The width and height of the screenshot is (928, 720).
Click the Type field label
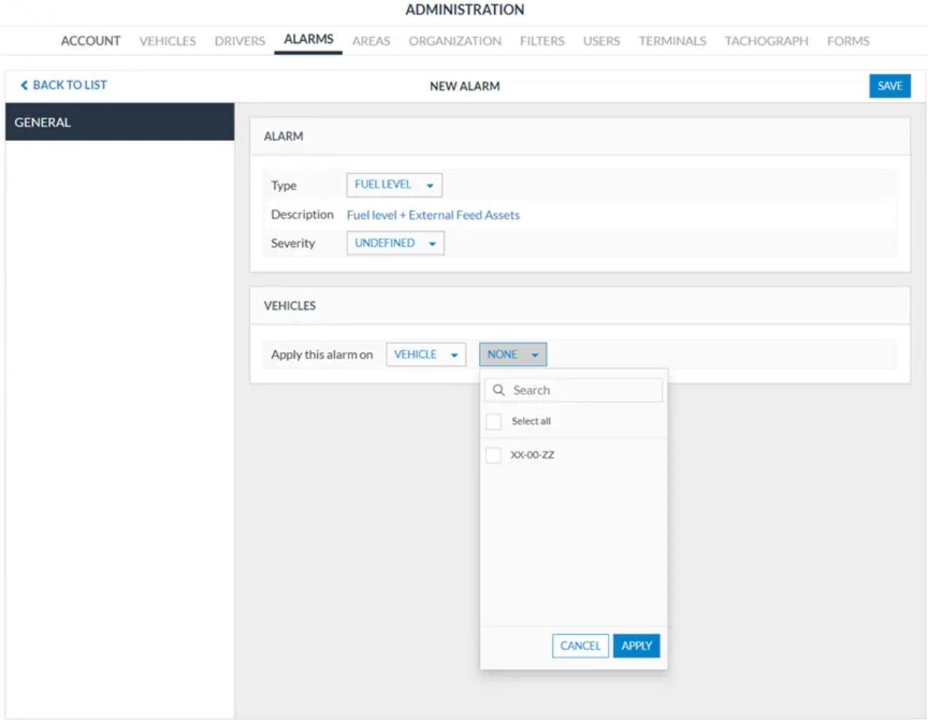click(x=284, y=185)
